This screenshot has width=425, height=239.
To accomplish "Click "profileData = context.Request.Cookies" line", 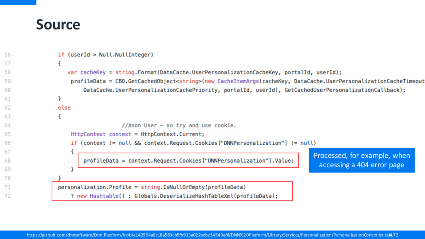I will pos(188,161).
